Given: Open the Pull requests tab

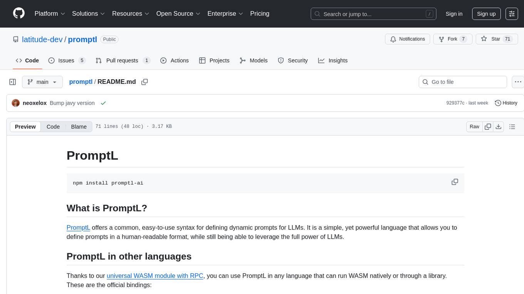Looking at the screenshot, I should 123,60.
